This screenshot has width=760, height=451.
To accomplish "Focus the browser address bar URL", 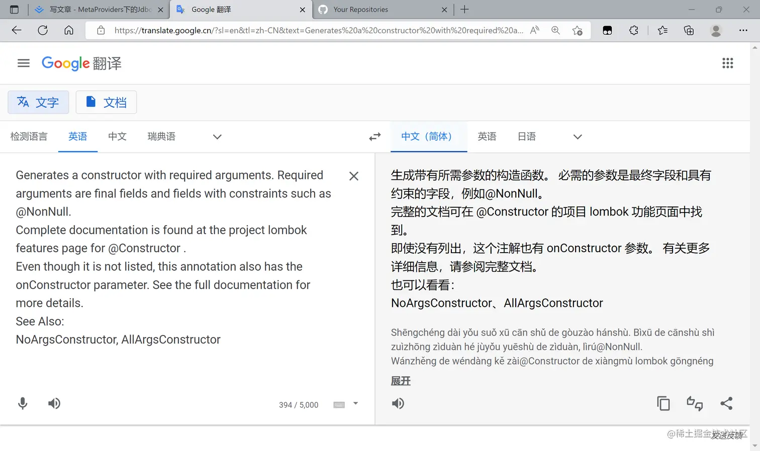I will click(x=319, y=30).
